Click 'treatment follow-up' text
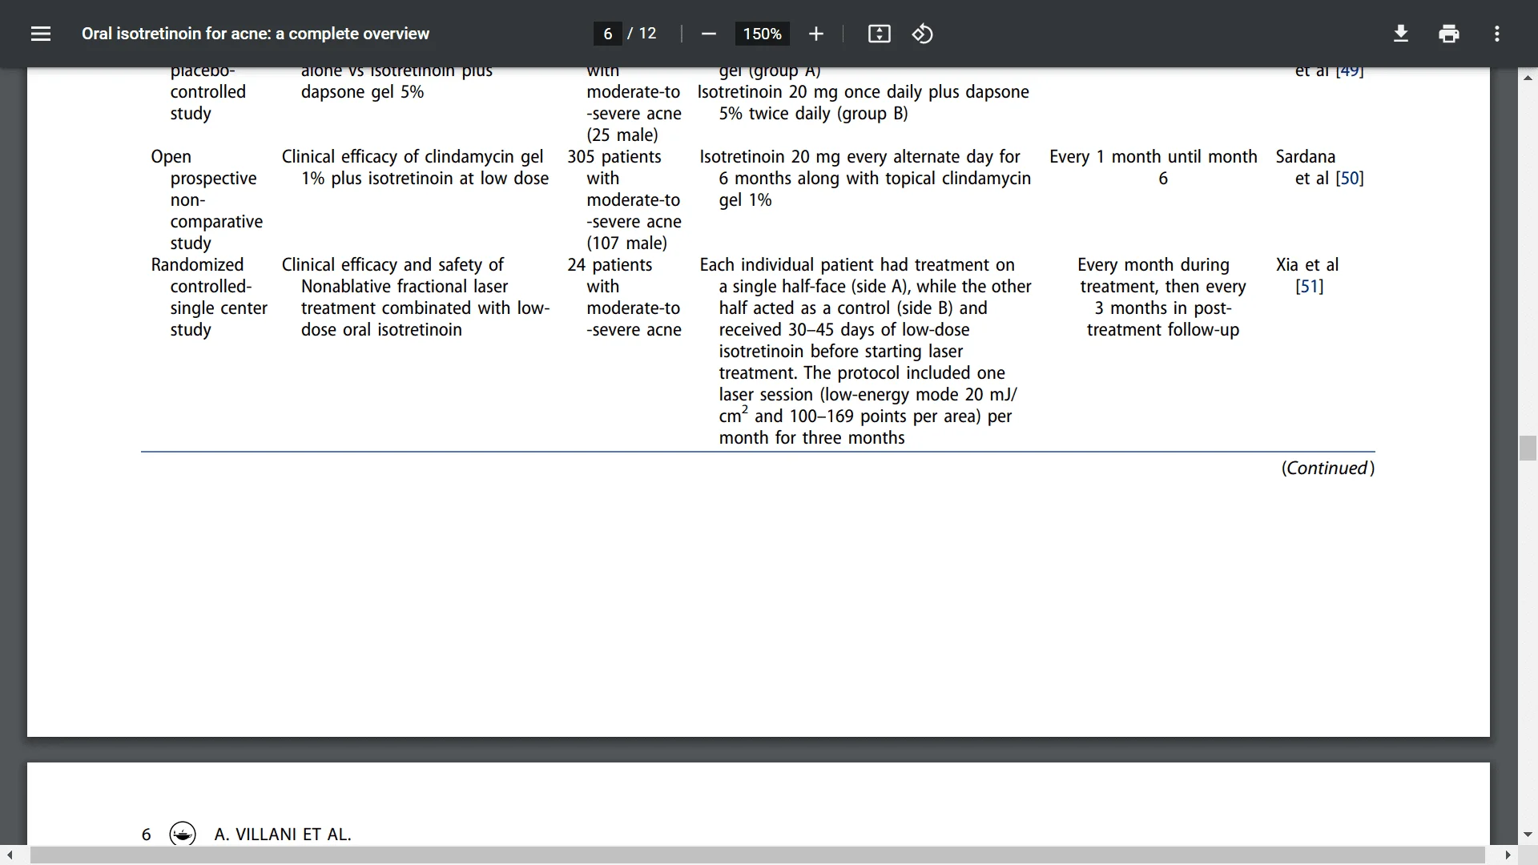Viewport: 1538px width, 865px height. coord(1163,330)
